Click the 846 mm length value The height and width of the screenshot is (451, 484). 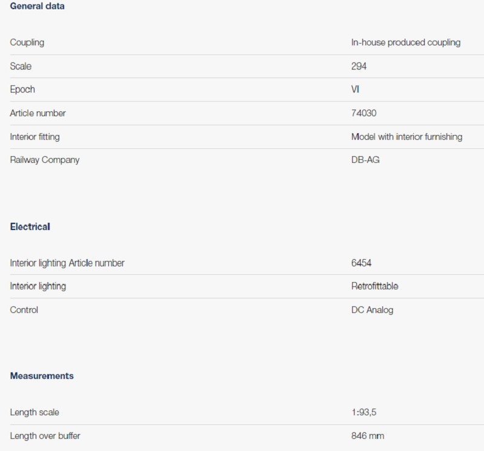tap(367, 436)
